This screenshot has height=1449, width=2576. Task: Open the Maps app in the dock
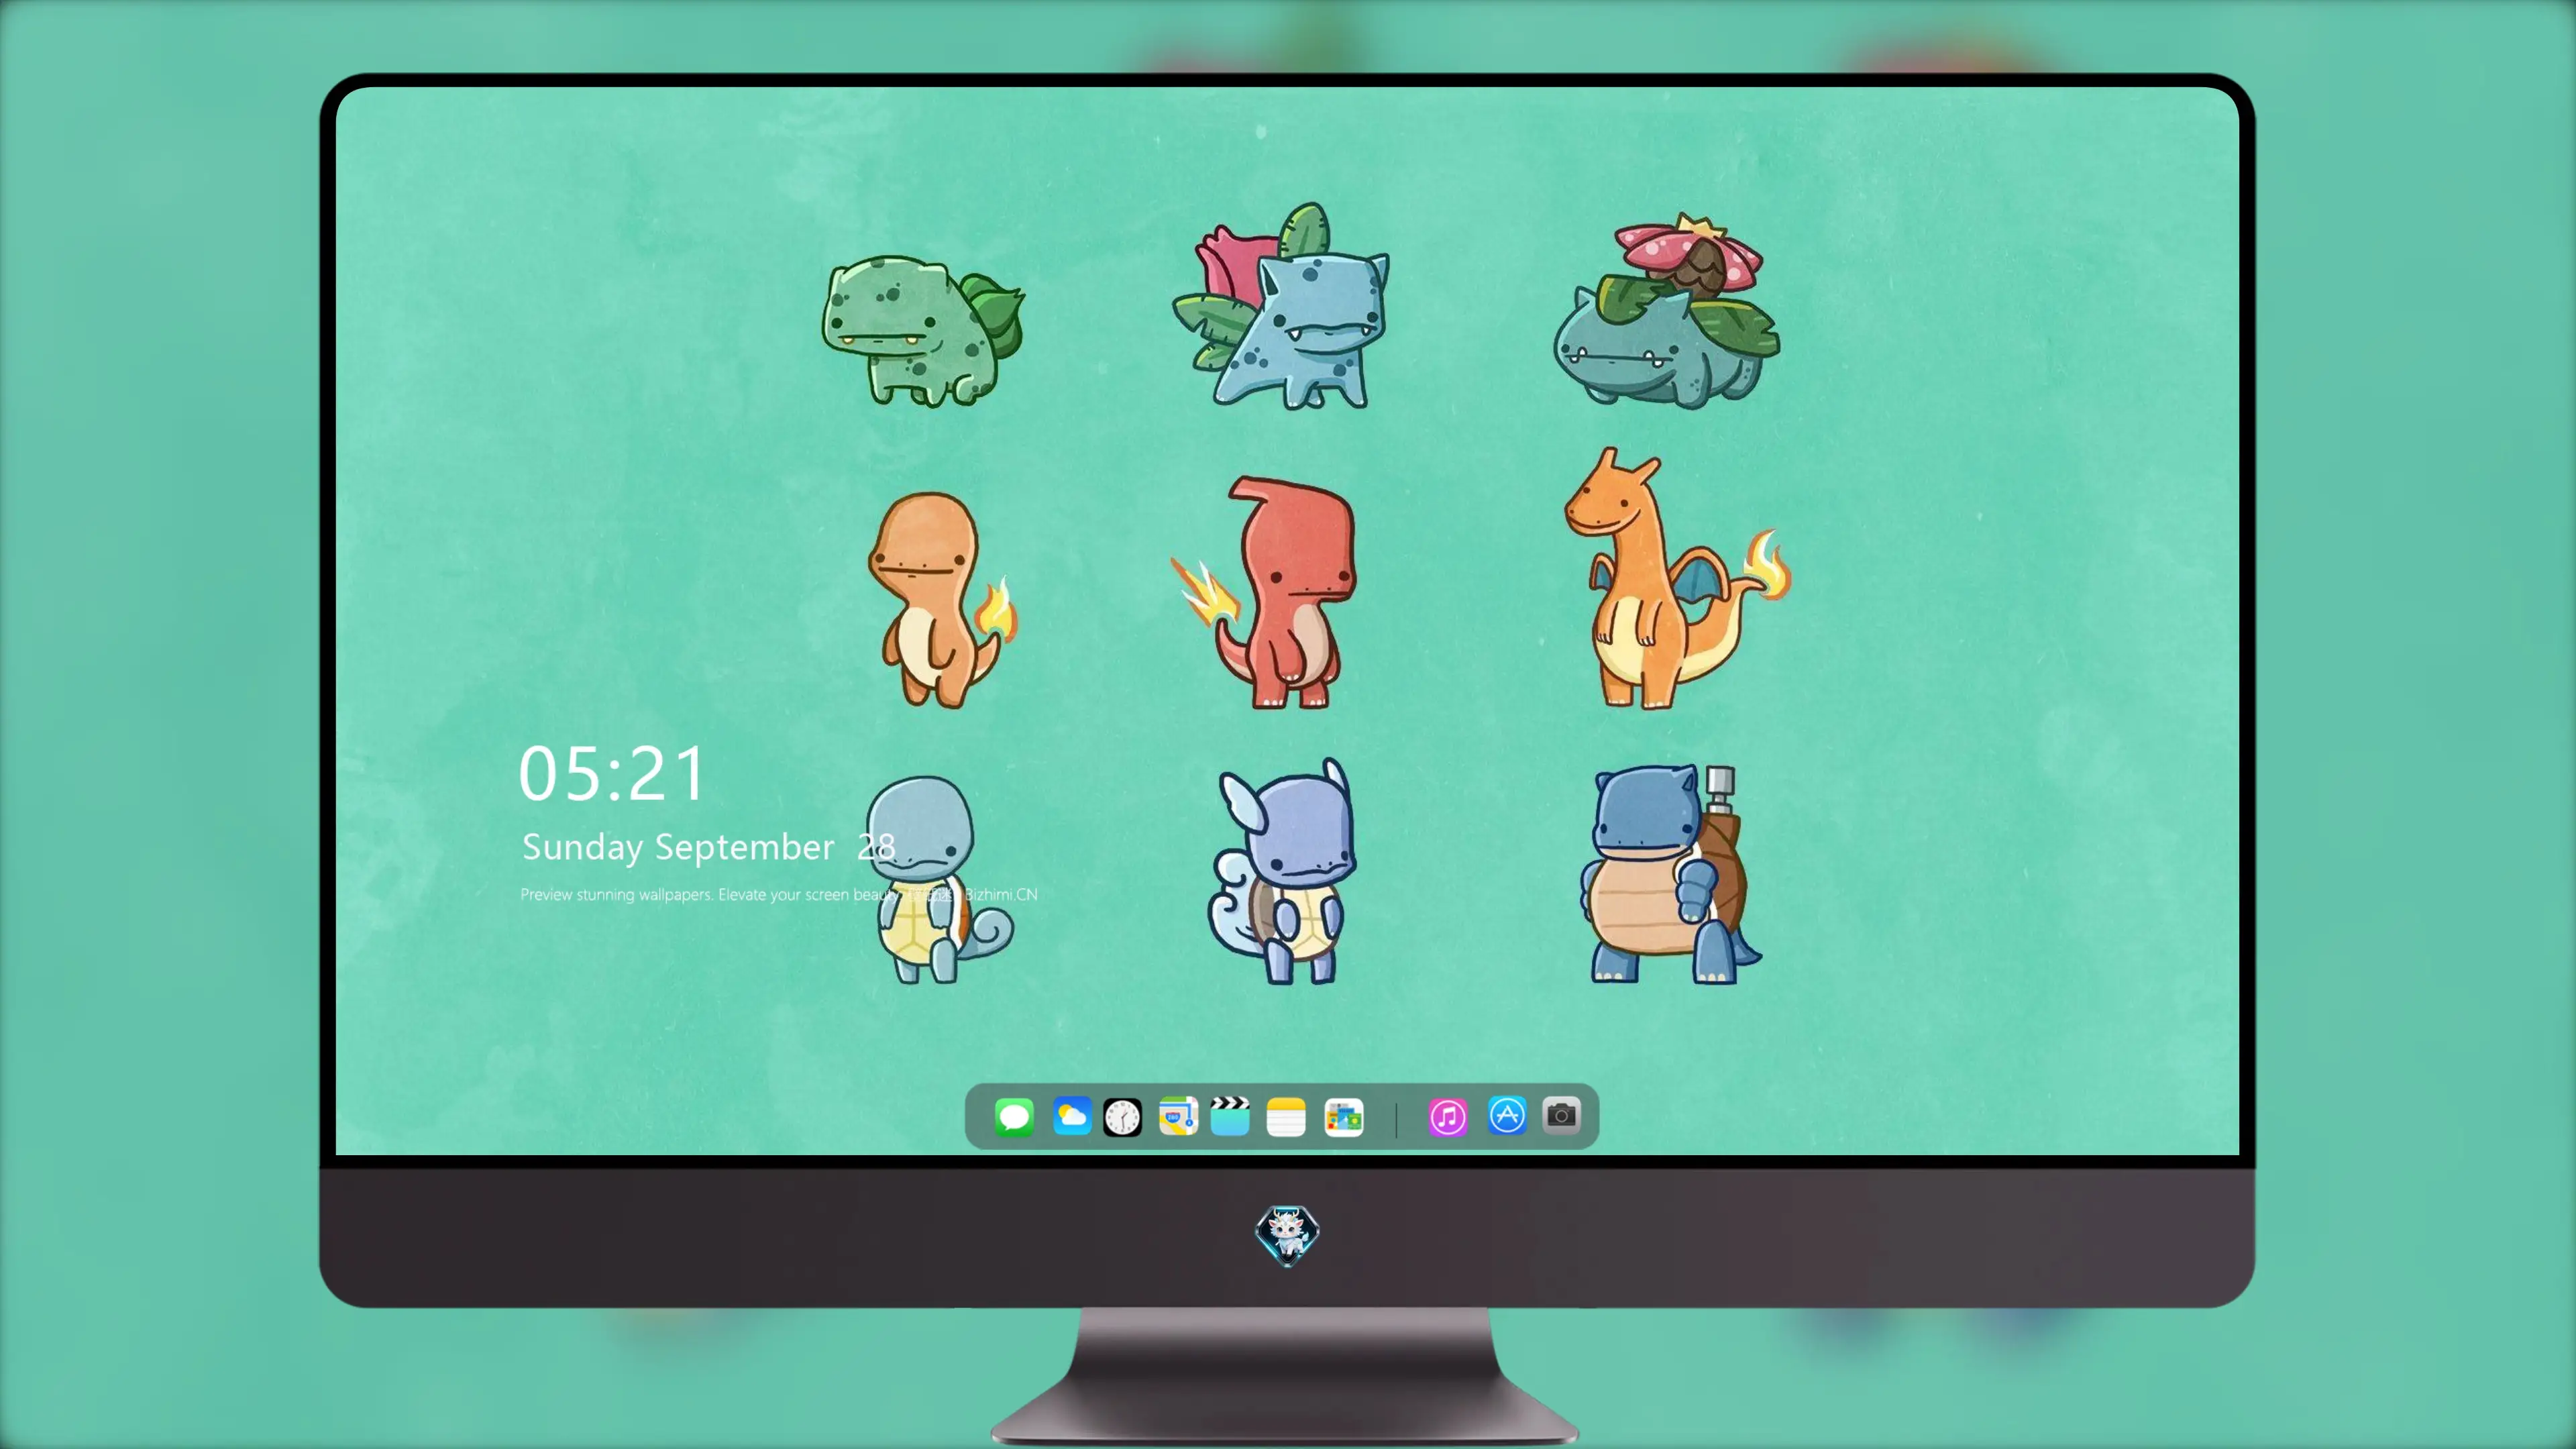(x=1178, y=1117)
